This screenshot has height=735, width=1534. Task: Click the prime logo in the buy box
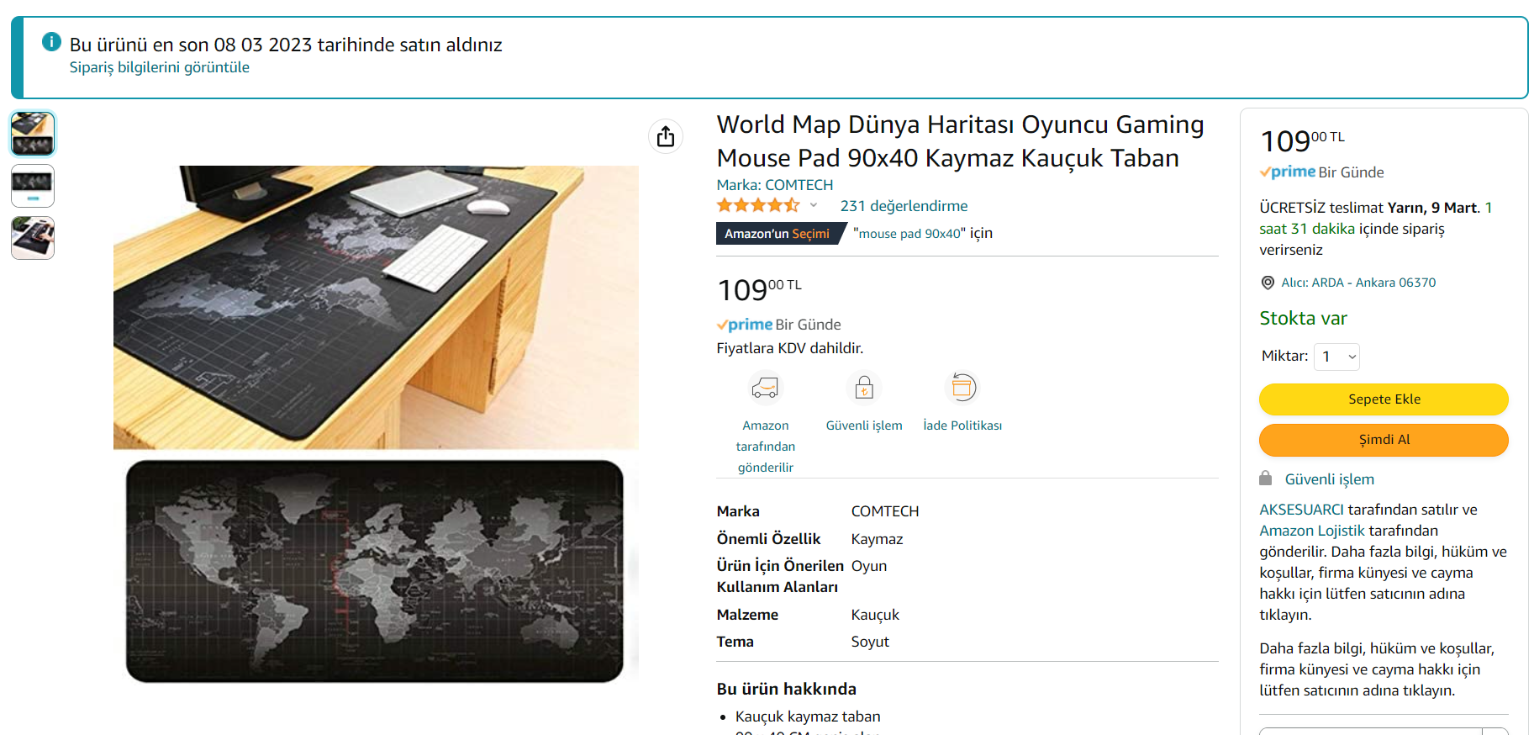1288,172
